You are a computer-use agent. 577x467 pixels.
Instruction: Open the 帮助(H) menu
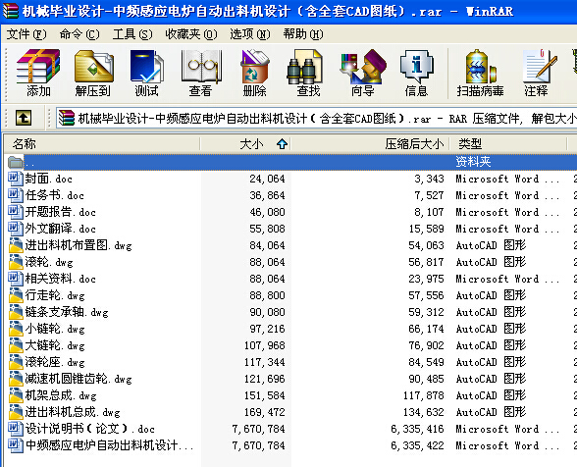click(303, 34)
